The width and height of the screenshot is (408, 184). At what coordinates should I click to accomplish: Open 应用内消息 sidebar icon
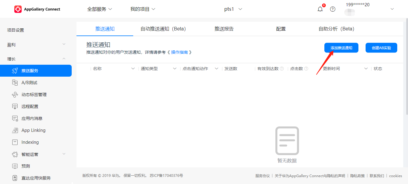15,118
